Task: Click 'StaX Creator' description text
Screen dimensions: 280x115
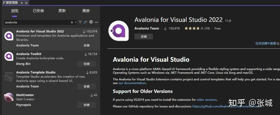Action: pyautogui.click(x=25, y=99)
